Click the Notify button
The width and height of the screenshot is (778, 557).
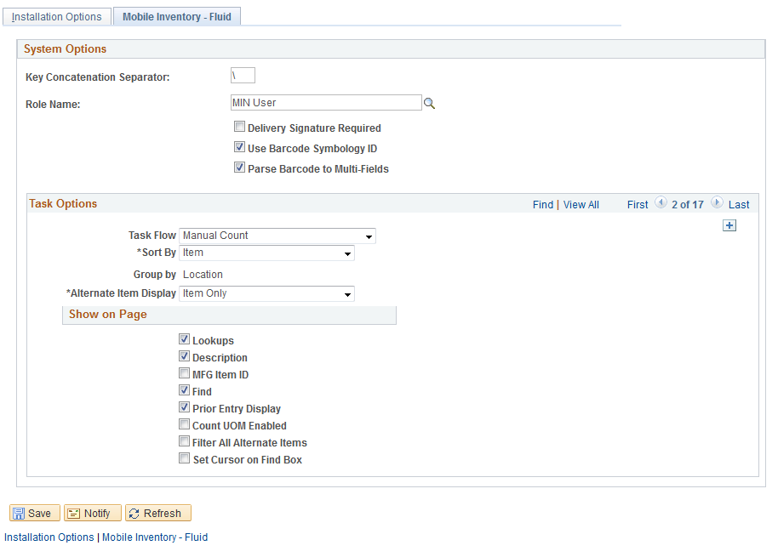pos(92,513)
